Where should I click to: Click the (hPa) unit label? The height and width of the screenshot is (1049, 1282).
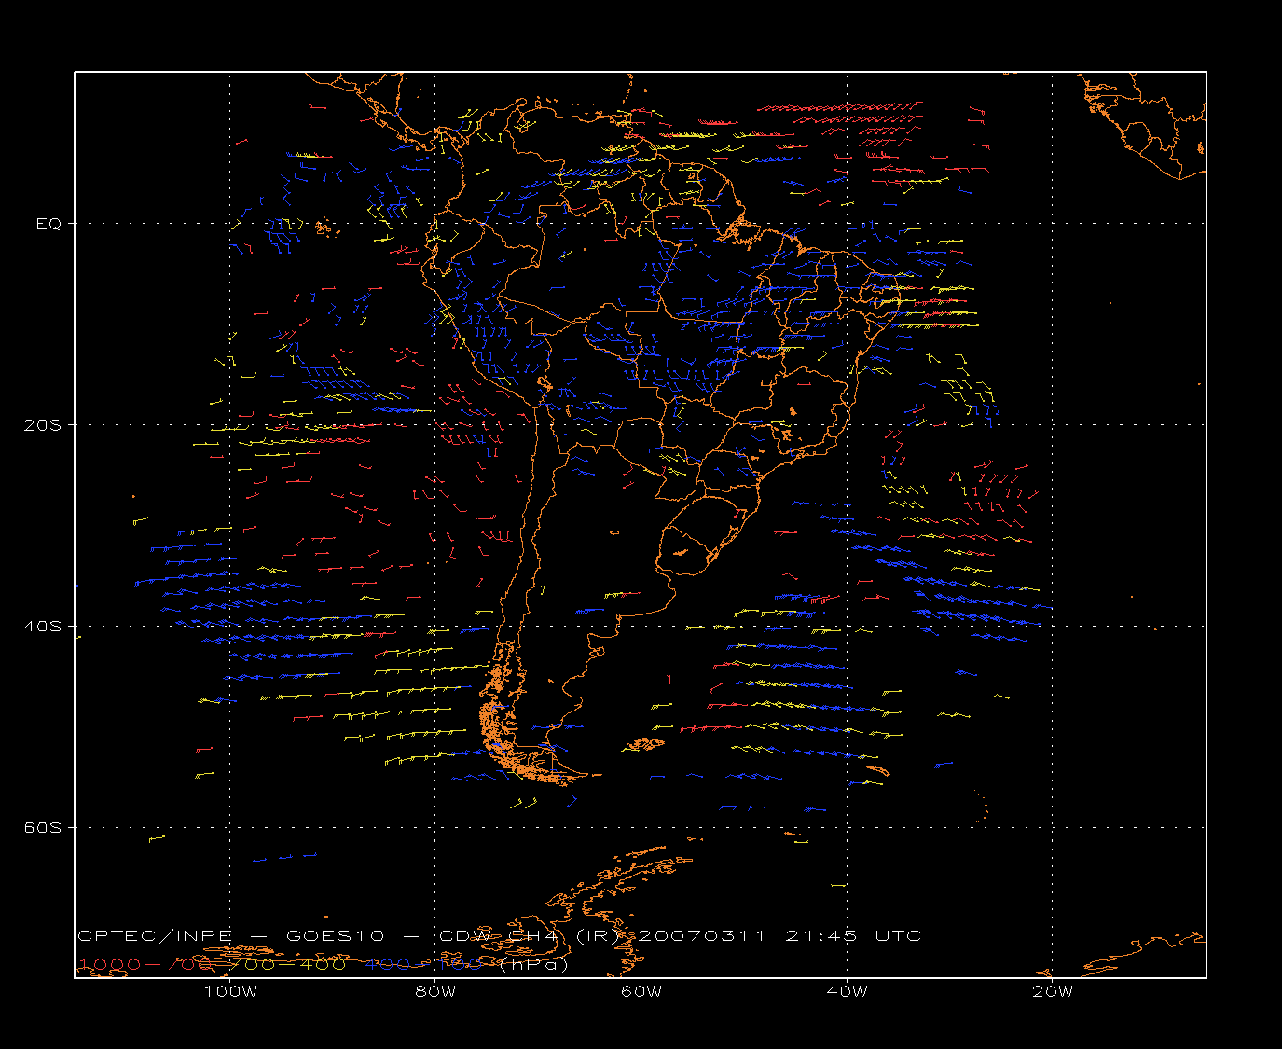coord(533,964)
